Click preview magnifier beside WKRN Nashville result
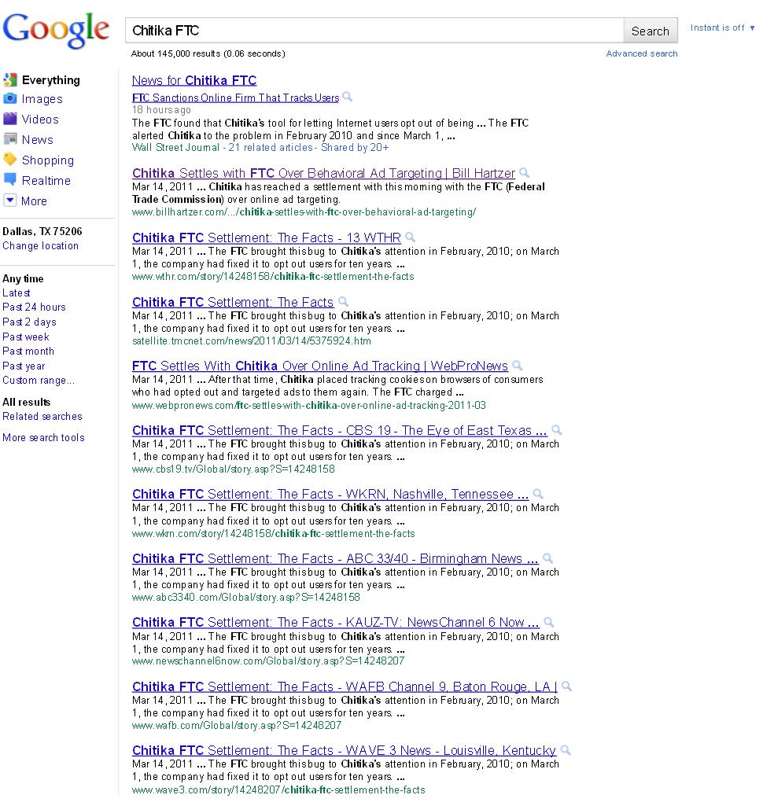Viewport: 763px width, 806px height. (x=538, y=494)
